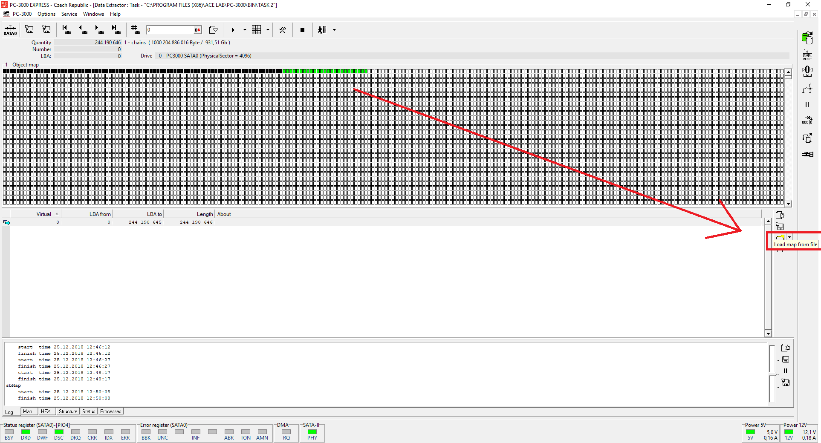Click the save log floppy icon
The image size is (821, 443).
point(785,360)
